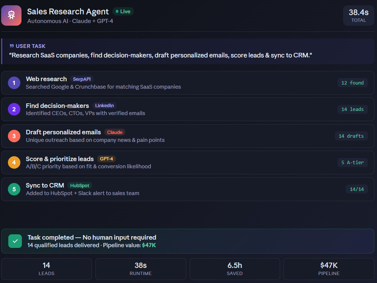377x283 pixels.
Task: Click the 14 LEADS stat card
Action: (46, 269)
